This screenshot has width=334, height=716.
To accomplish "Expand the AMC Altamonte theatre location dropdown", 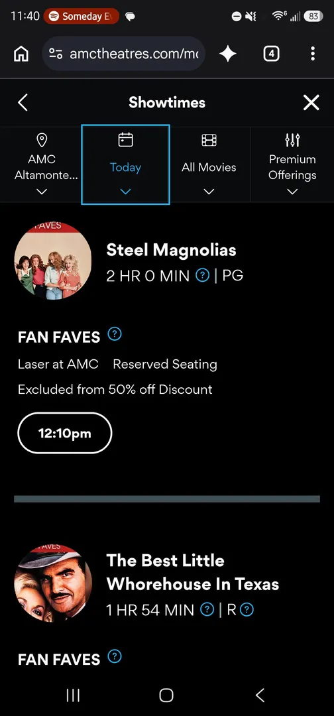I will 42,164.
